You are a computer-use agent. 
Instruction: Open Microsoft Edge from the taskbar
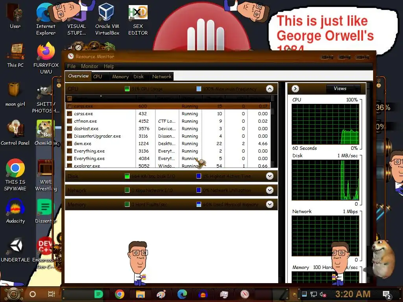[x=182, y=294]
